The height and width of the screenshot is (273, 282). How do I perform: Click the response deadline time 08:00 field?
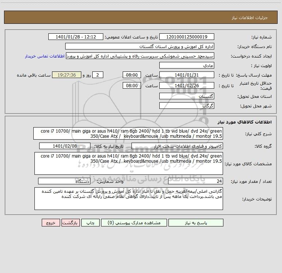click(131, 75)
